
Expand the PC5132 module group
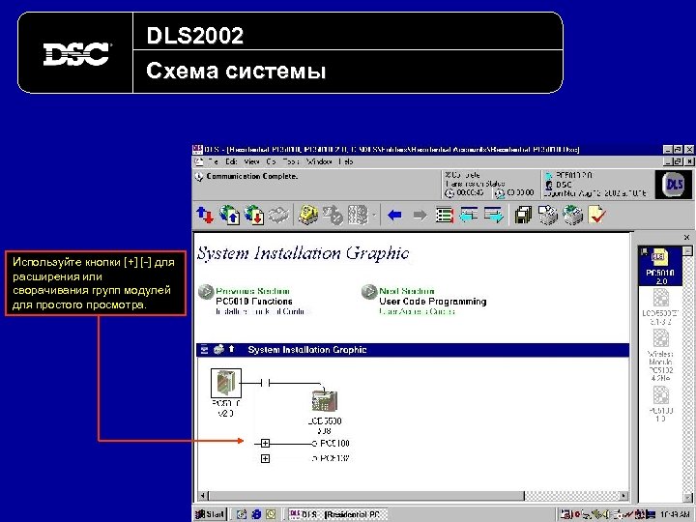[265, 458]
